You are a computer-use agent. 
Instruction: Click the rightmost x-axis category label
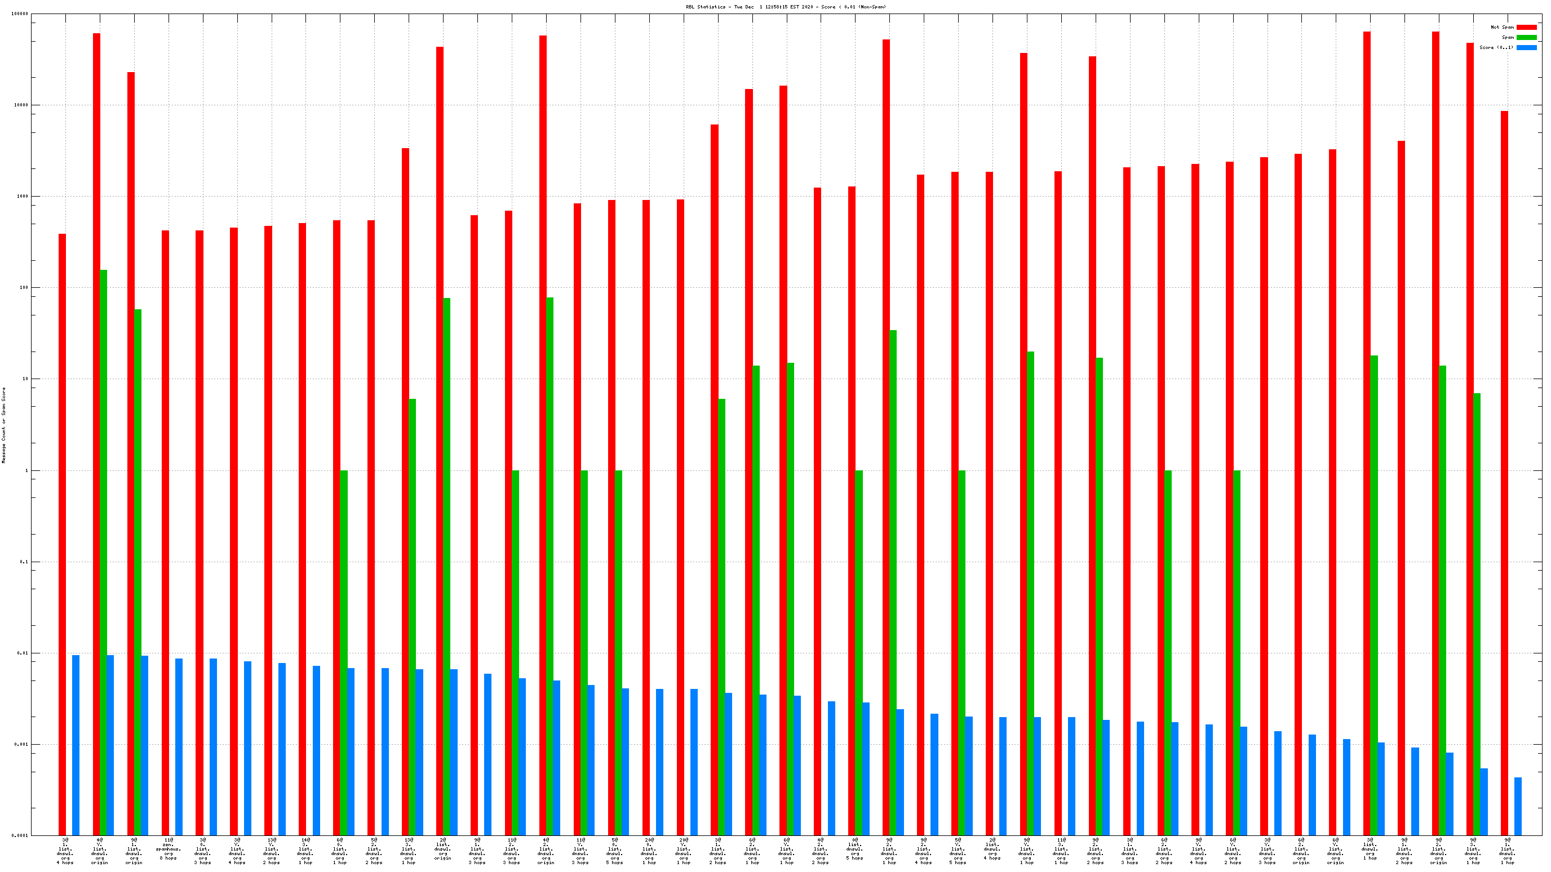point(1507,851)
